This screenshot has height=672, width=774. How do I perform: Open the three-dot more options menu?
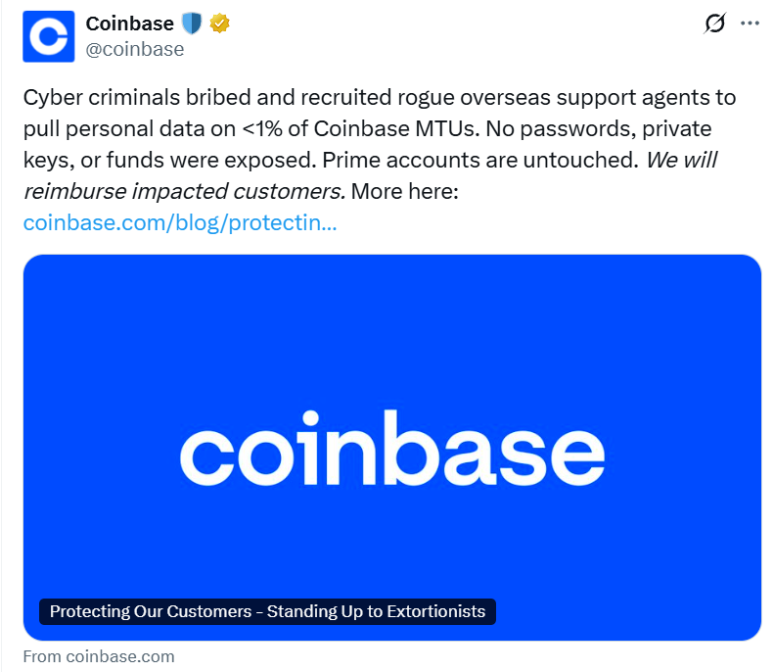point(750,24)
